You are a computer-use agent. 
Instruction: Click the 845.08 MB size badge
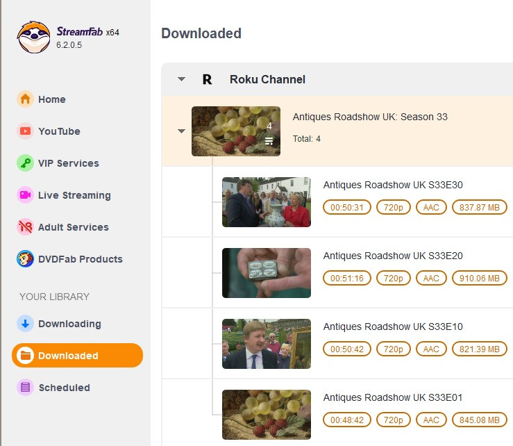tap(479, 420)
